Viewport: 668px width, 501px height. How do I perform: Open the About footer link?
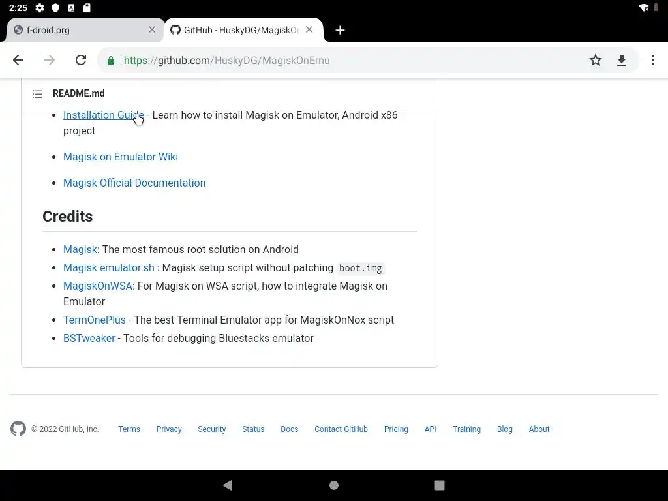(x=539, y=429)
